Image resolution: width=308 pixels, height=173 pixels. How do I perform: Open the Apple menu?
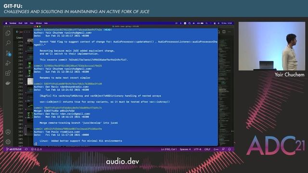coord(6,23)
